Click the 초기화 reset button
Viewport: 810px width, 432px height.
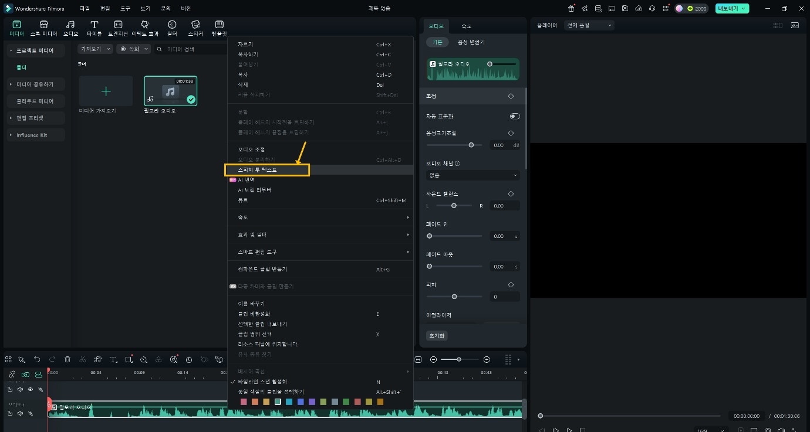click(x=437, y=336)
